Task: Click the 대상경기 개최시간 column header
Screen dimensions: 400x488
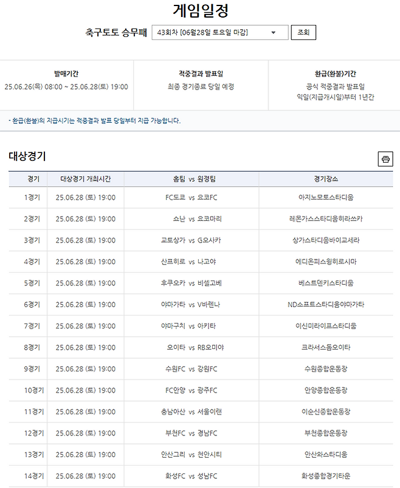Action: pyautogui.click(x=85, y=180)
